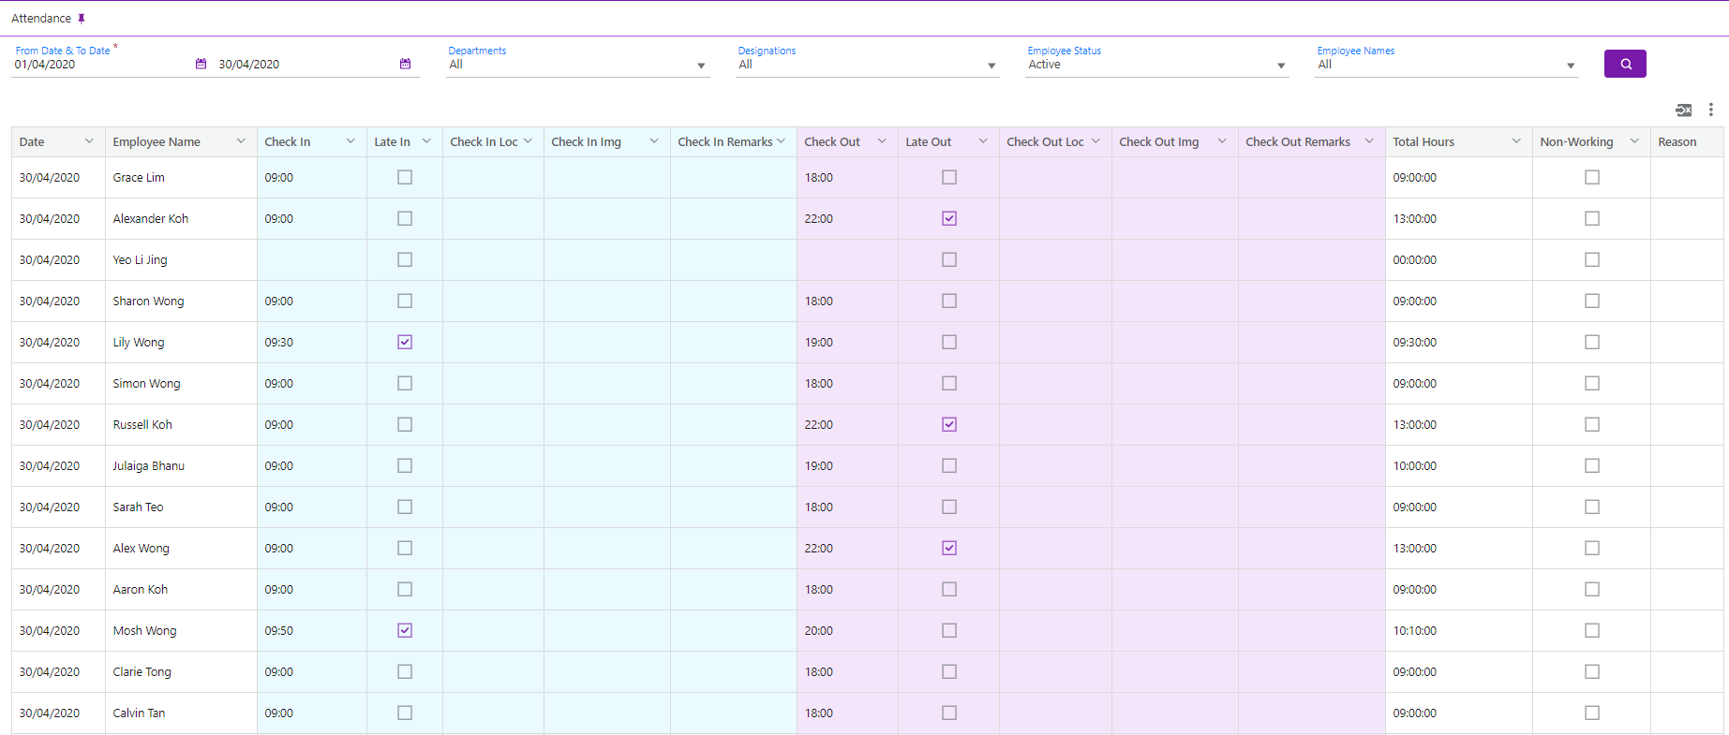Click the pin icon beside Attendance
This screenshot has width=1729, height=735.
click(82, 19)
